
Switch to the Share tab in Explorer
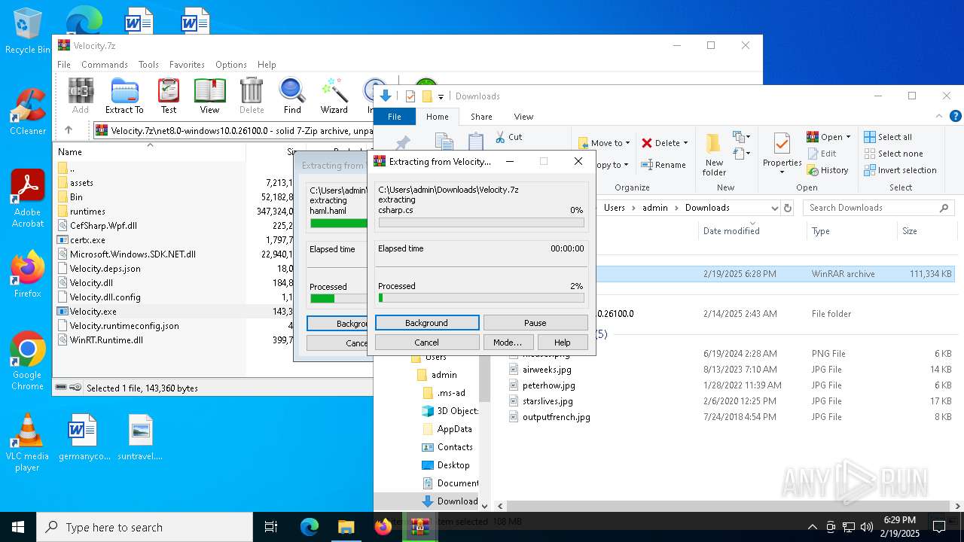481,117
